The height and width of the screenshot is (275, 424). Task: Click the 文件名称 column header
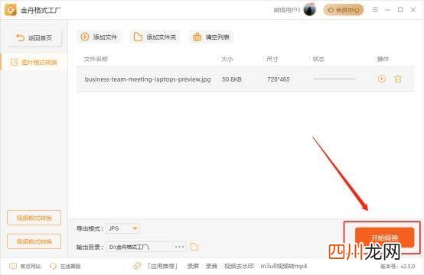tap(96, 59)
